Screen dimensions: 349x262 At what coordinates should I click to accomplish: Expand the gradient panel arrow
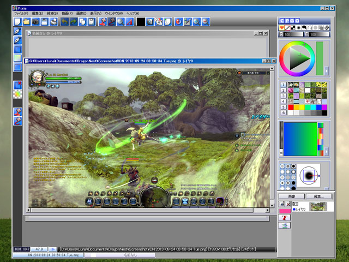pos(327,151)
